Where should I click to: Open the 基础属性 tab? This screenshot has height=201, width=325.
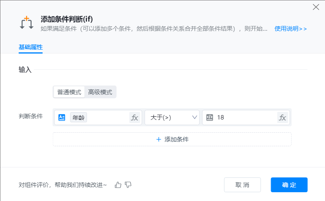coord(31,47)
